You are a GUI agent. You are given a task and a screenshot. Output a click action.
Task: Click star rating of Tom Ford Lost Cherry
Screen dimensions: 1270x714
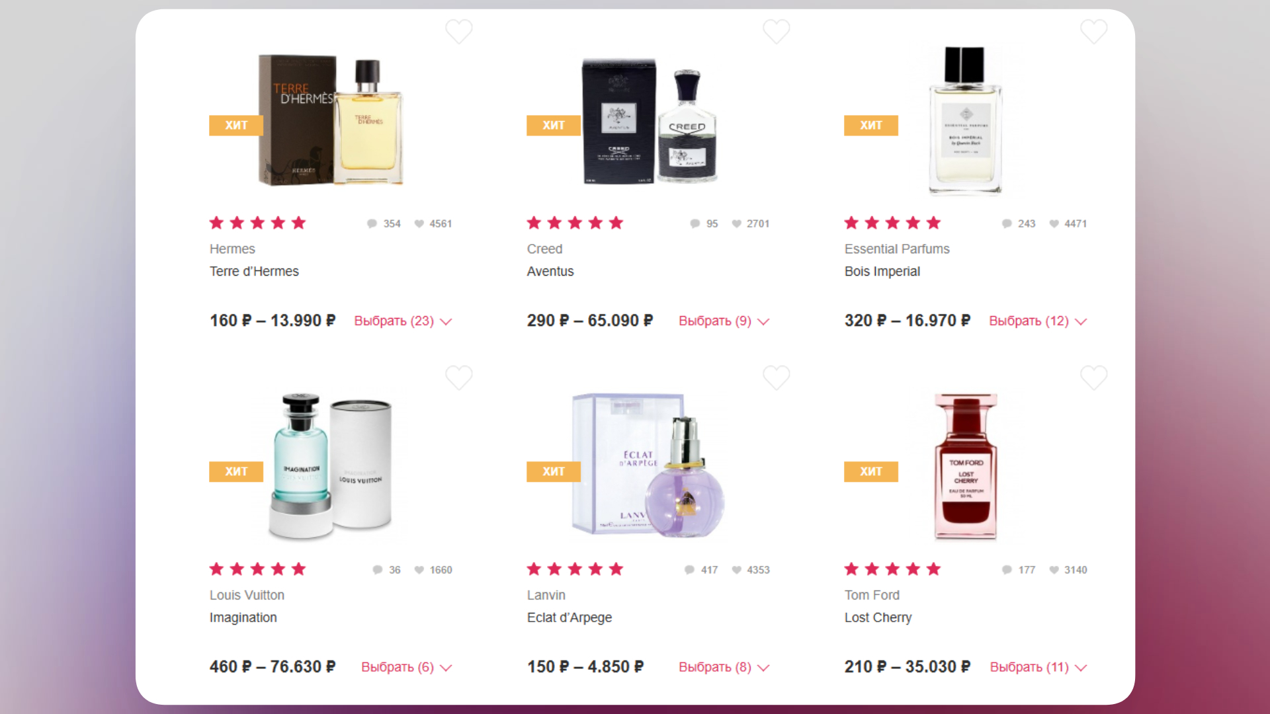[892, 569]
